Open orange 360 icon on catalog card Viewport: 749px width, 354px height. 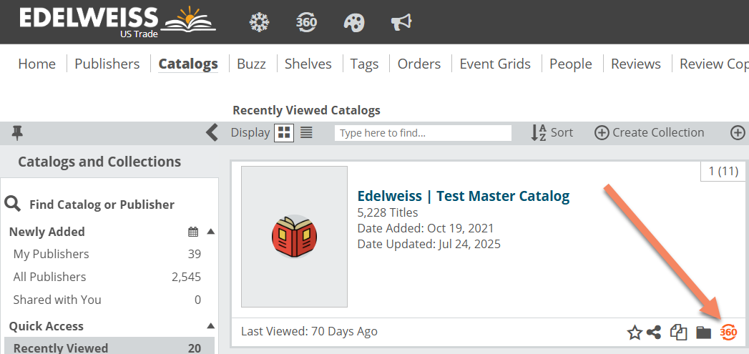(x=728, y=332)
